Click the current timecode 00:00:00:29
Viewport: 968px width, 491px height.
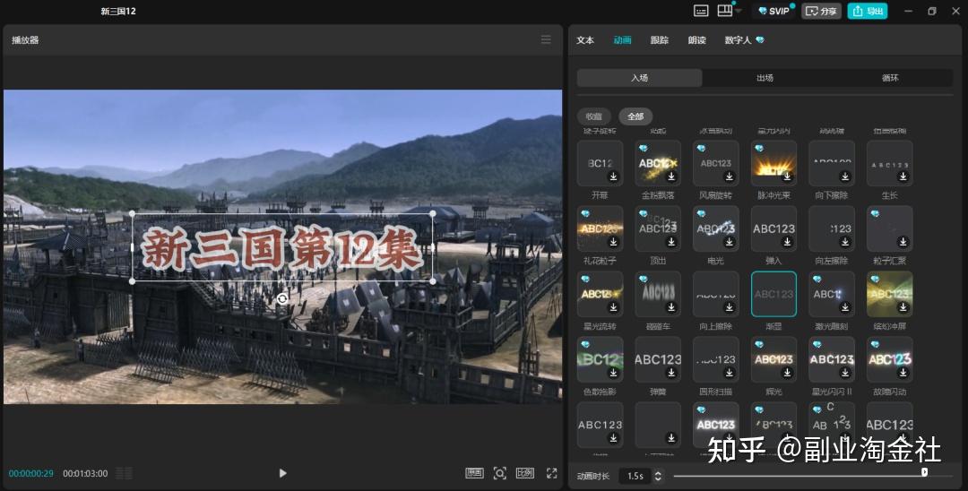(x=30, y=473)
